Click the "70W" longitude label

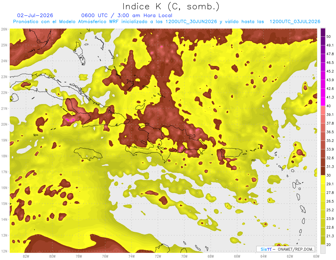coord(184,256)
